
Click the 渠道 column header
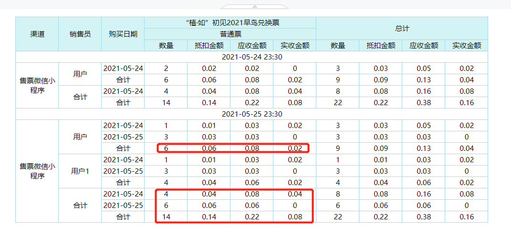[x=37, y=34]
